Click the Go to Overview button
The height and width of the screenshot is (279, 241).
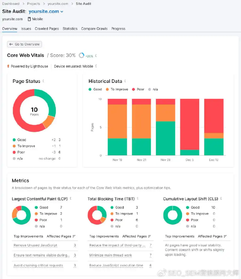point(24,44)
